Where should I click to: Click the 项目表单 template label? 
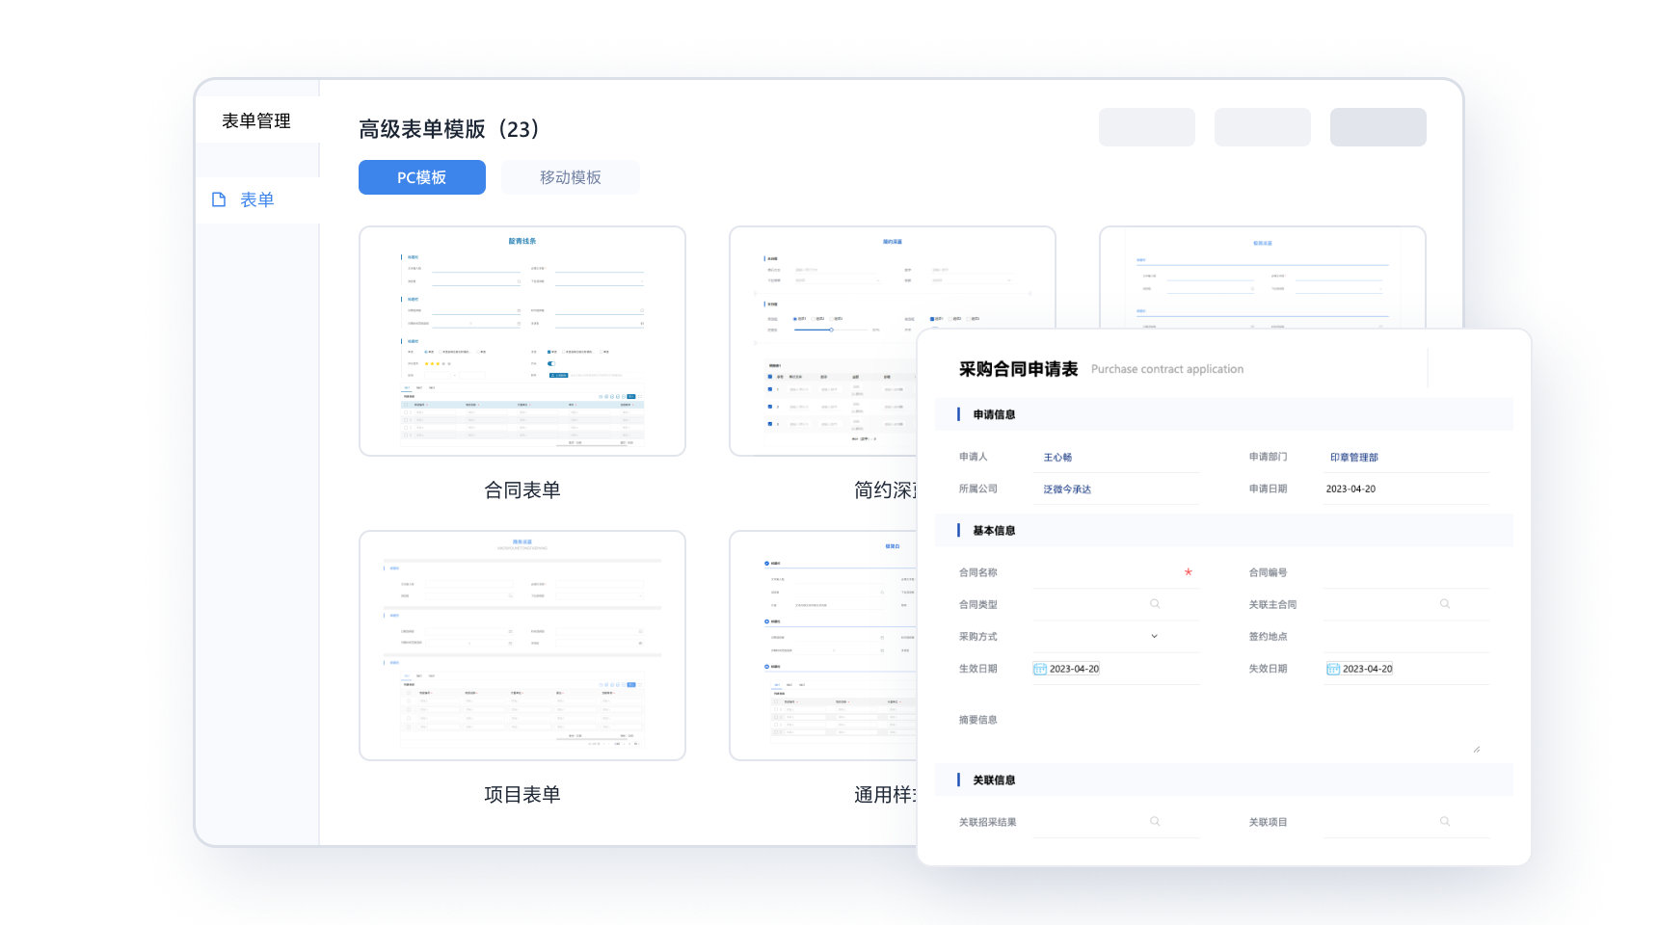click(x=522, y=795)
